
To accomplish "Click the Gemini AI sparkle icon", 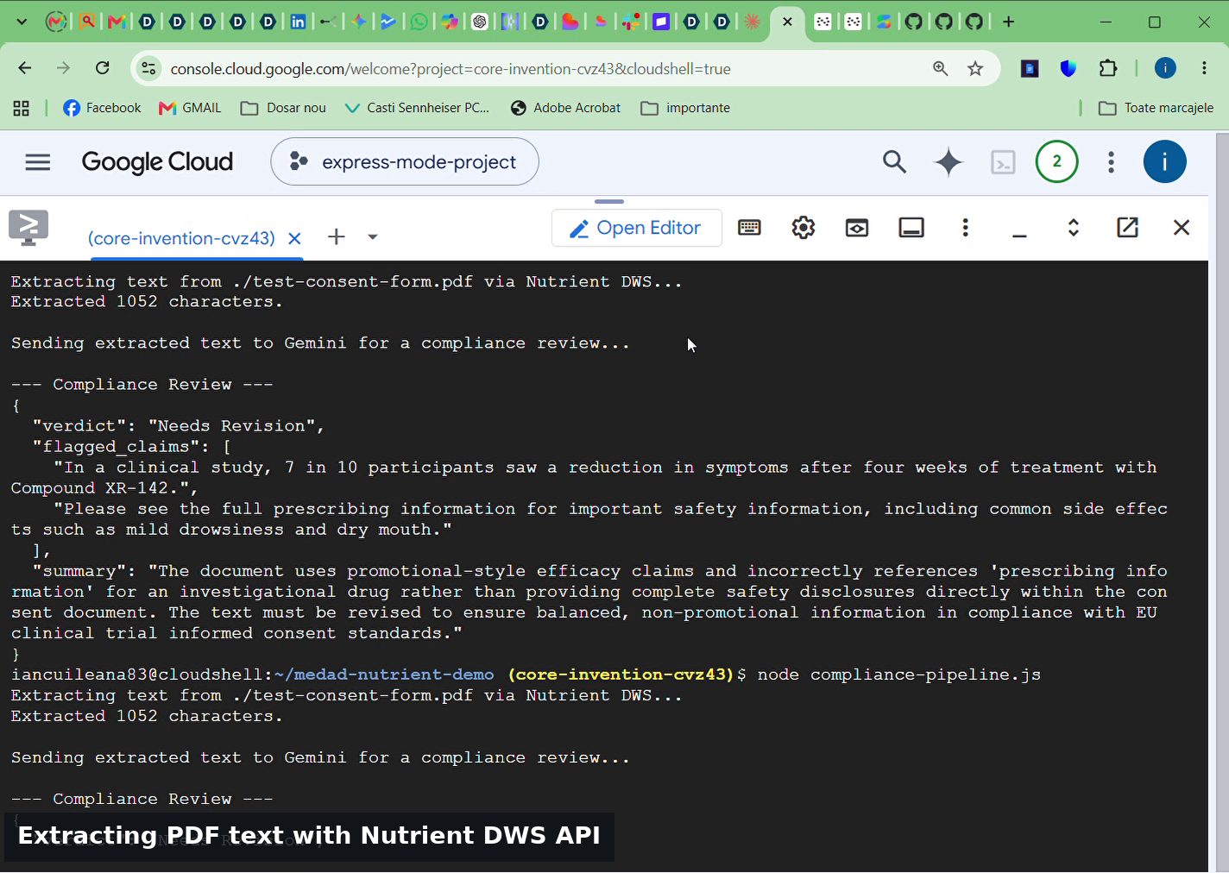I will coord(949,162).
